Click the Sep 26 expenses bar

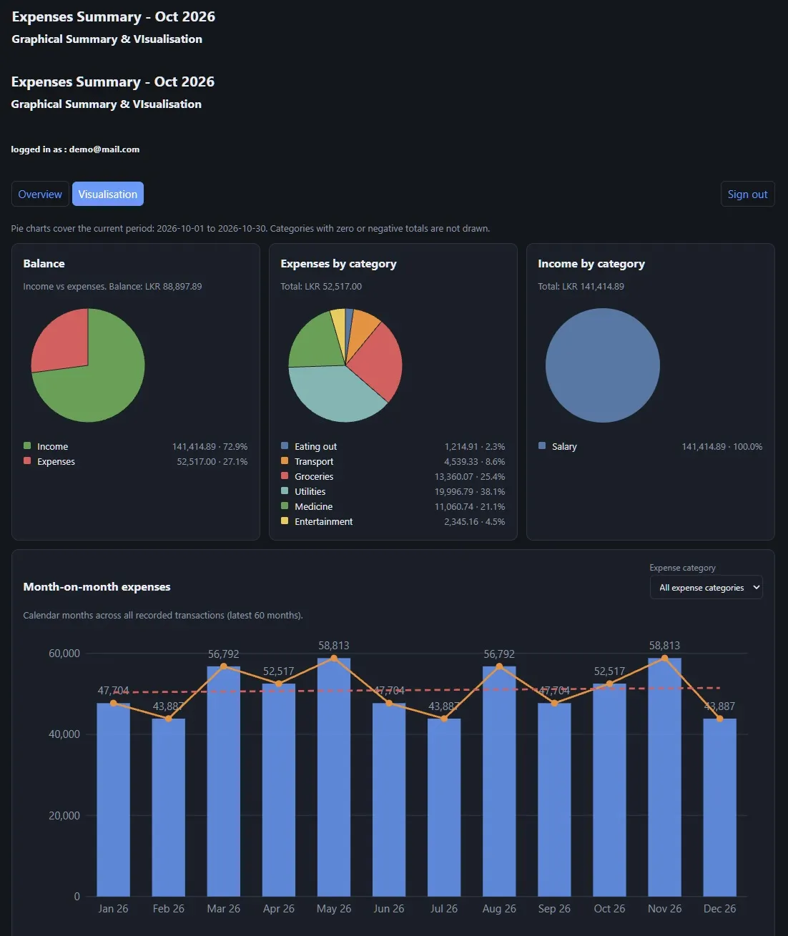[554, 799]
